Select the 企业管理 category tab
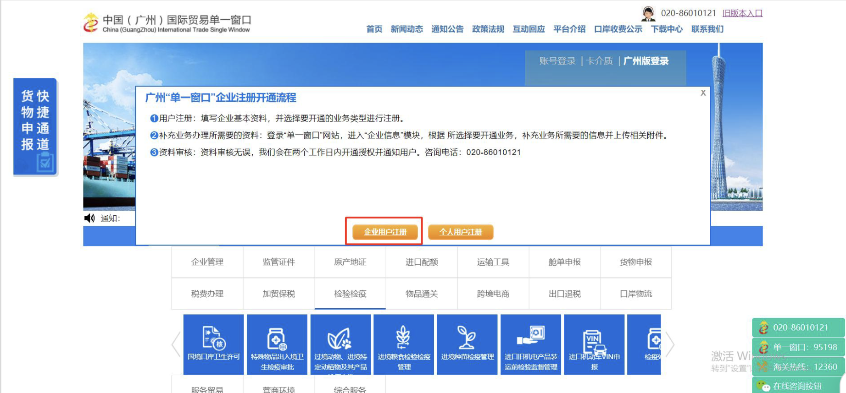 tap(207, 262)
